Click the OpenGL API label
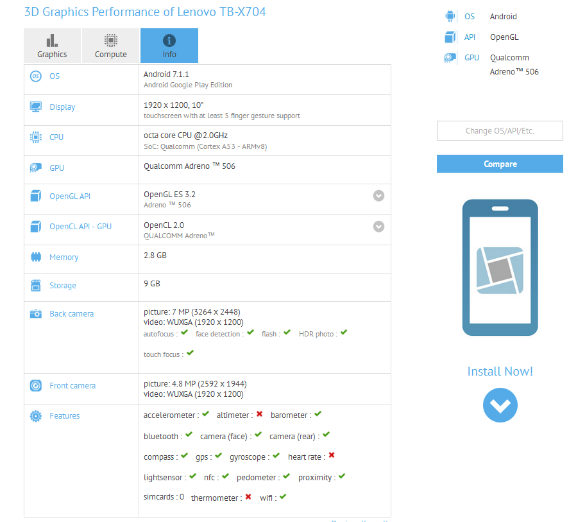 (70, 196)
